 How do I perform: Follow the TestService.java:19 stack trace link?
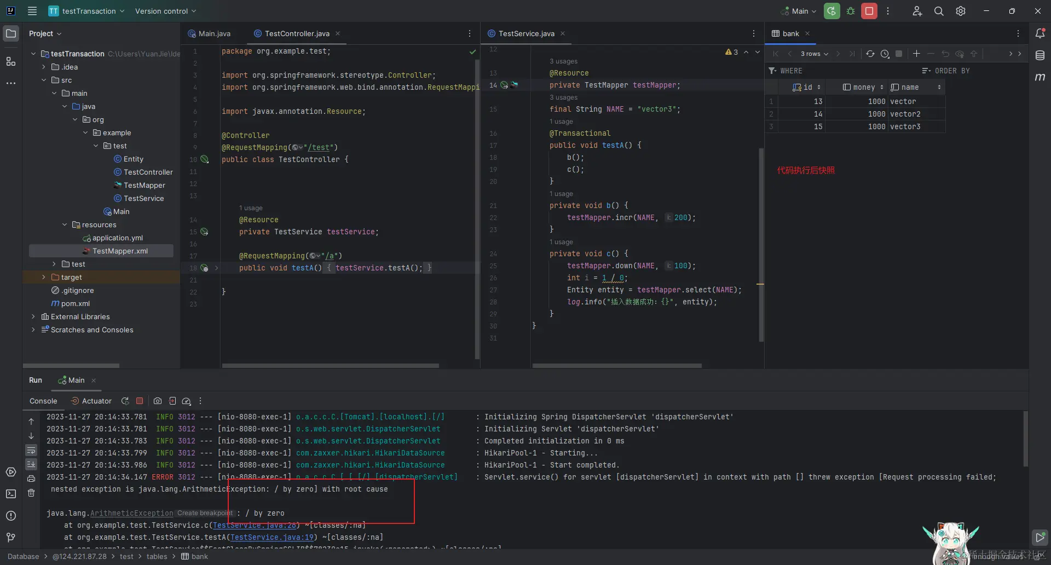[272, 537]
